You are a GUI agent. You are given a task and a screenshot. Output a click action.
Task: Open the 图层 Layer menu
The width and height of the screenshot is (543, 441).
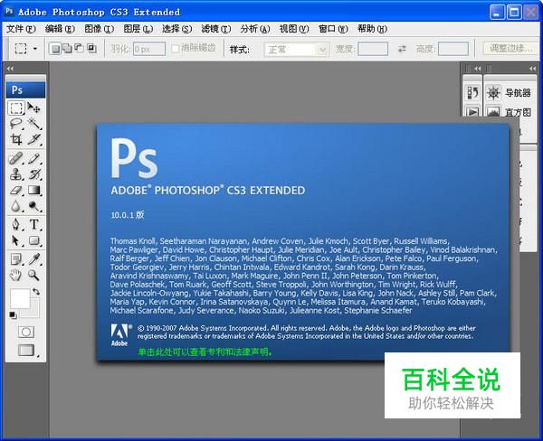coord(138,29)
